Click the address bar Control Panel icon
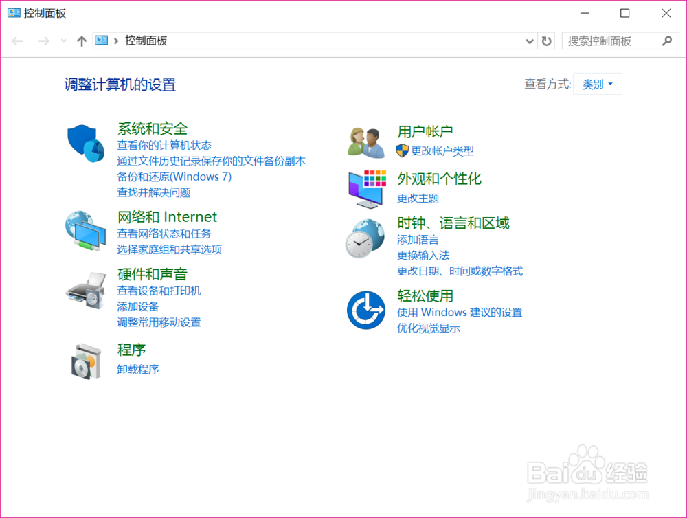Viewport: 687px width, 518px height. click(x=102, y=41)
